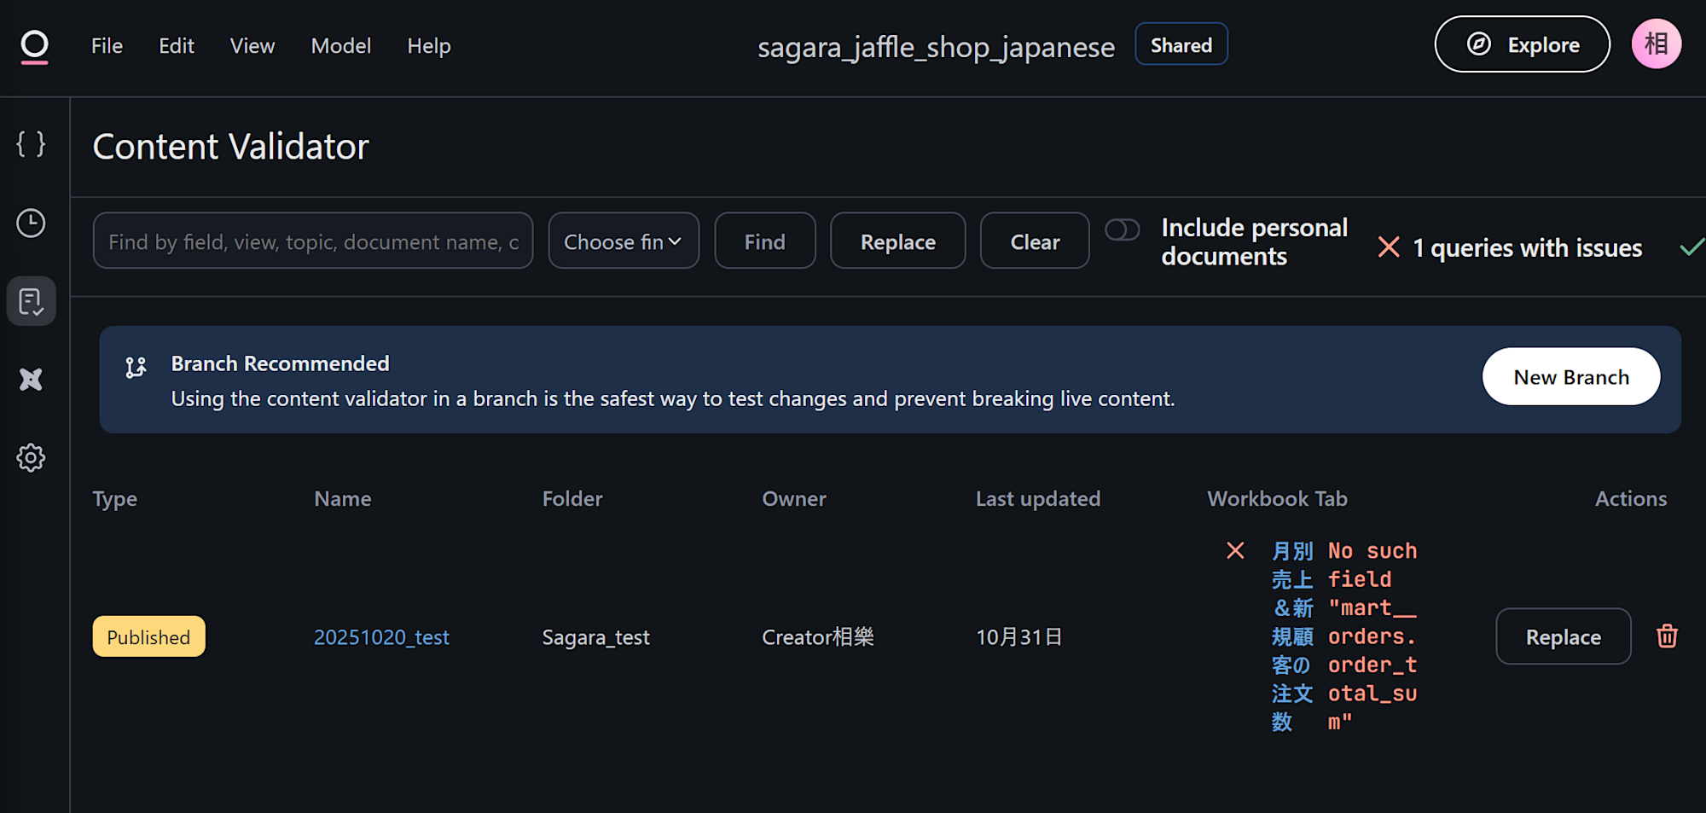Image resolution: width=1706 pixels, height=813 pixels.
Task: Click the New Branch button
Action: coord(1571,377)
